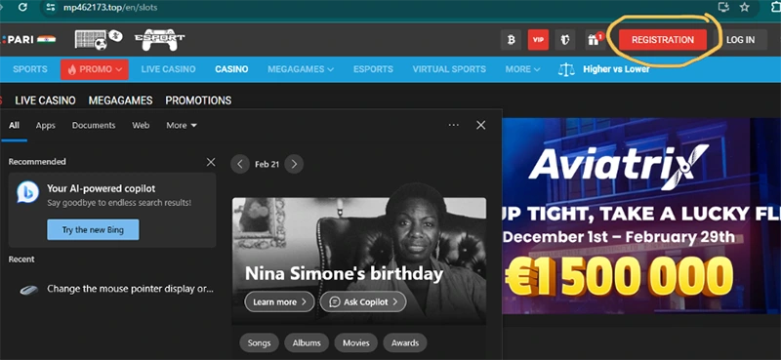Open the MORE dropdown in the blue bar
The height and width of the screenshot is (360, 781).
[522, 69]
